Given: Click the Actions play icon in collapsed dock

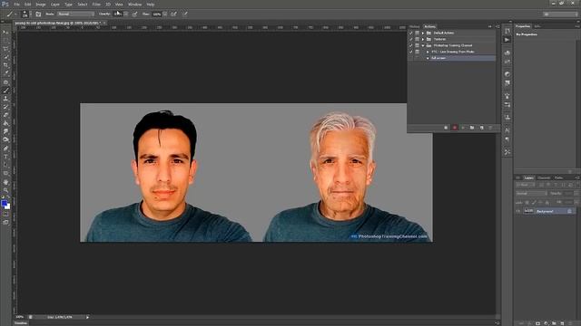Looking at the screenshot, I should (507, 40).
